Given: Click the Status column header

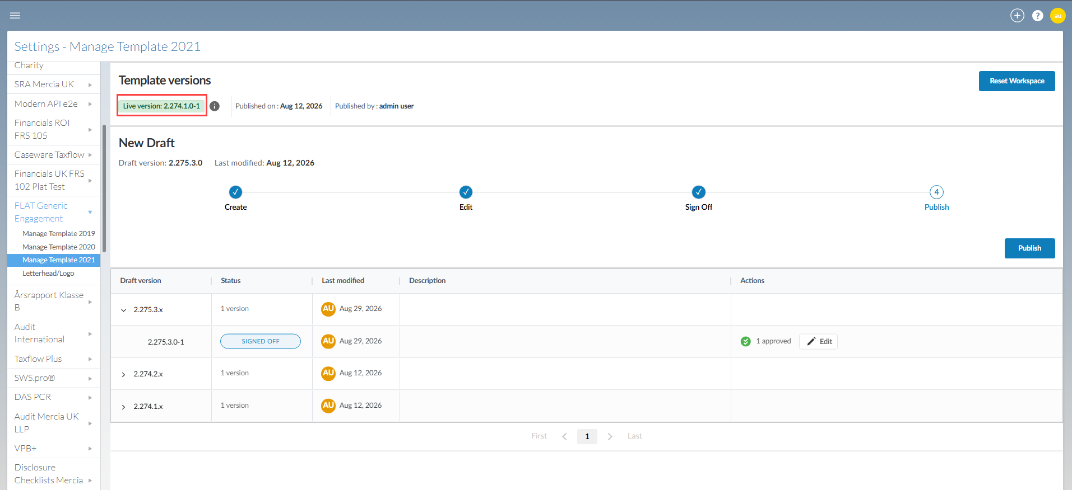Looking at the screenshot, I should [231, 281].
